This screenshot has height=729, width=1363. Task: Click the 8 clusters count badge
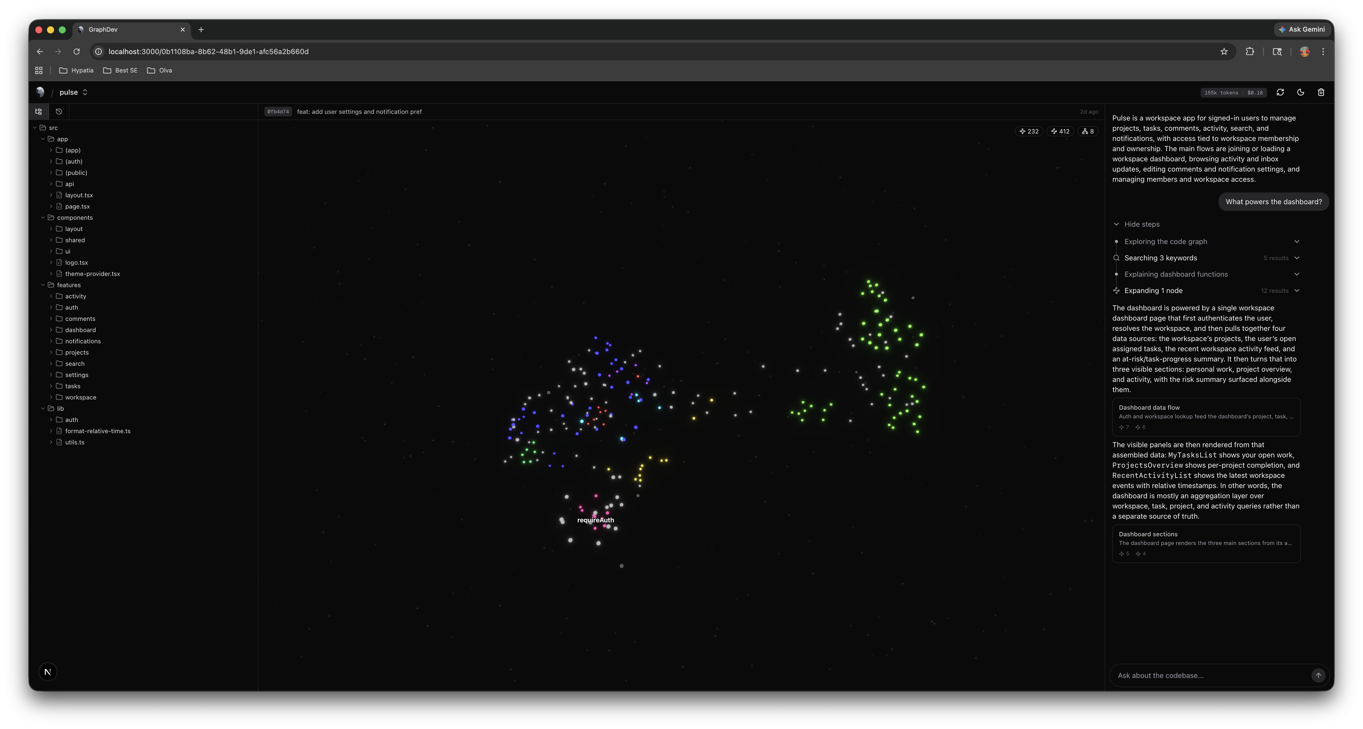[x=1088, y=131]
